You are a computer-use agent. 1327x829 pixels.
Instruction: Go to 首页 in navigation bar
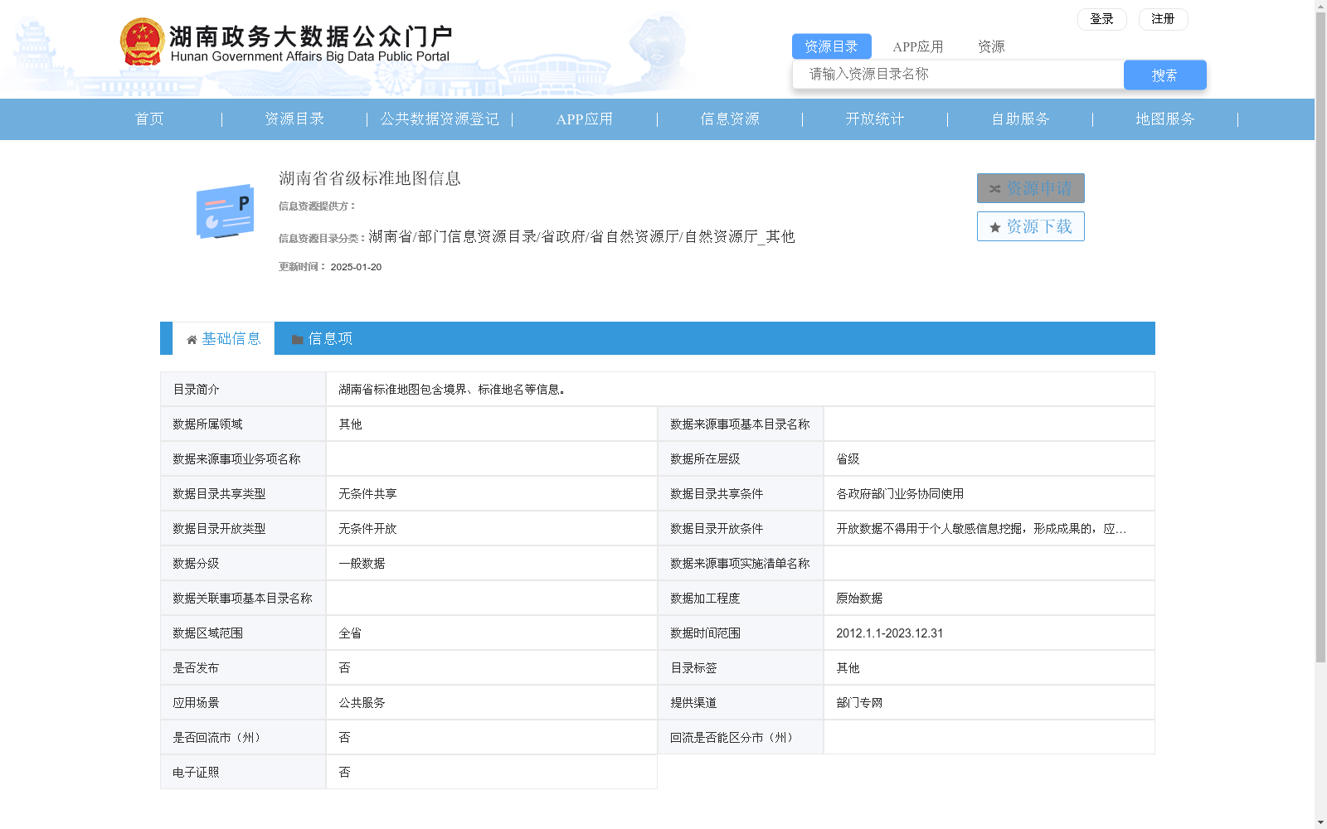(x=149, y=119)
